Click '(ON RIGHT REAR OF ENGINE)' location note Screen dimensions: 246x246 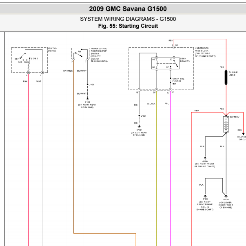click(x=87, y=106)
